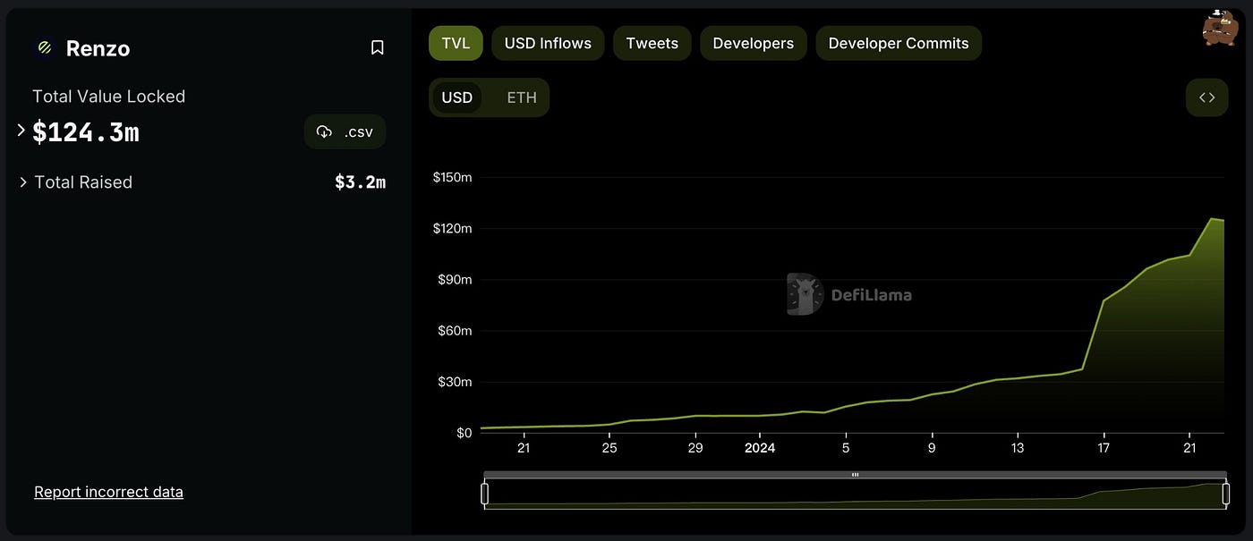This screenshot has width=1253, height=541.
Task: Expand the Total Value Locked breakdown
Action: (x=21, y=131)
